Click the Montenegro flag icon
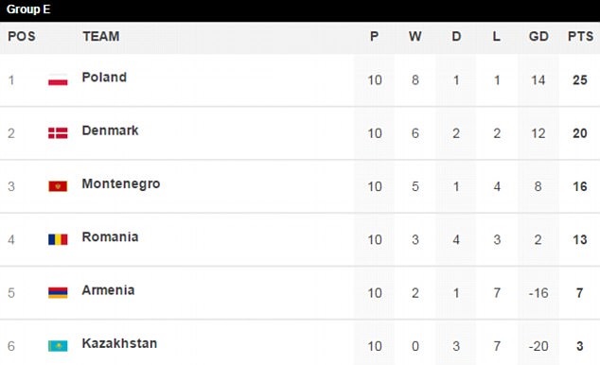The width and height of the screenshot is (600, 365). point(58,186)
